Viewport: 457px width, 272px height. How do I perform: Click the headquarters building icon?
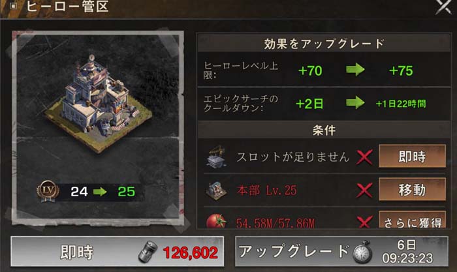click(x=217, y=190)
